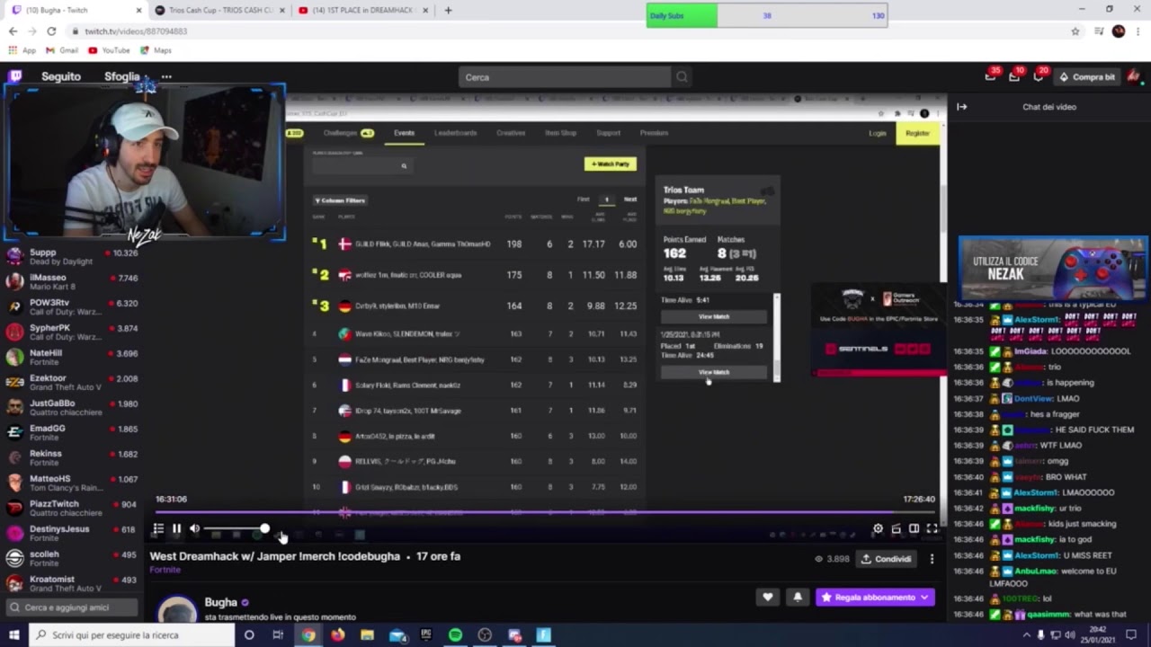Create a clip with the clip icon
This screenshot has width=1151, height=647.
click(x=896, y=529)
